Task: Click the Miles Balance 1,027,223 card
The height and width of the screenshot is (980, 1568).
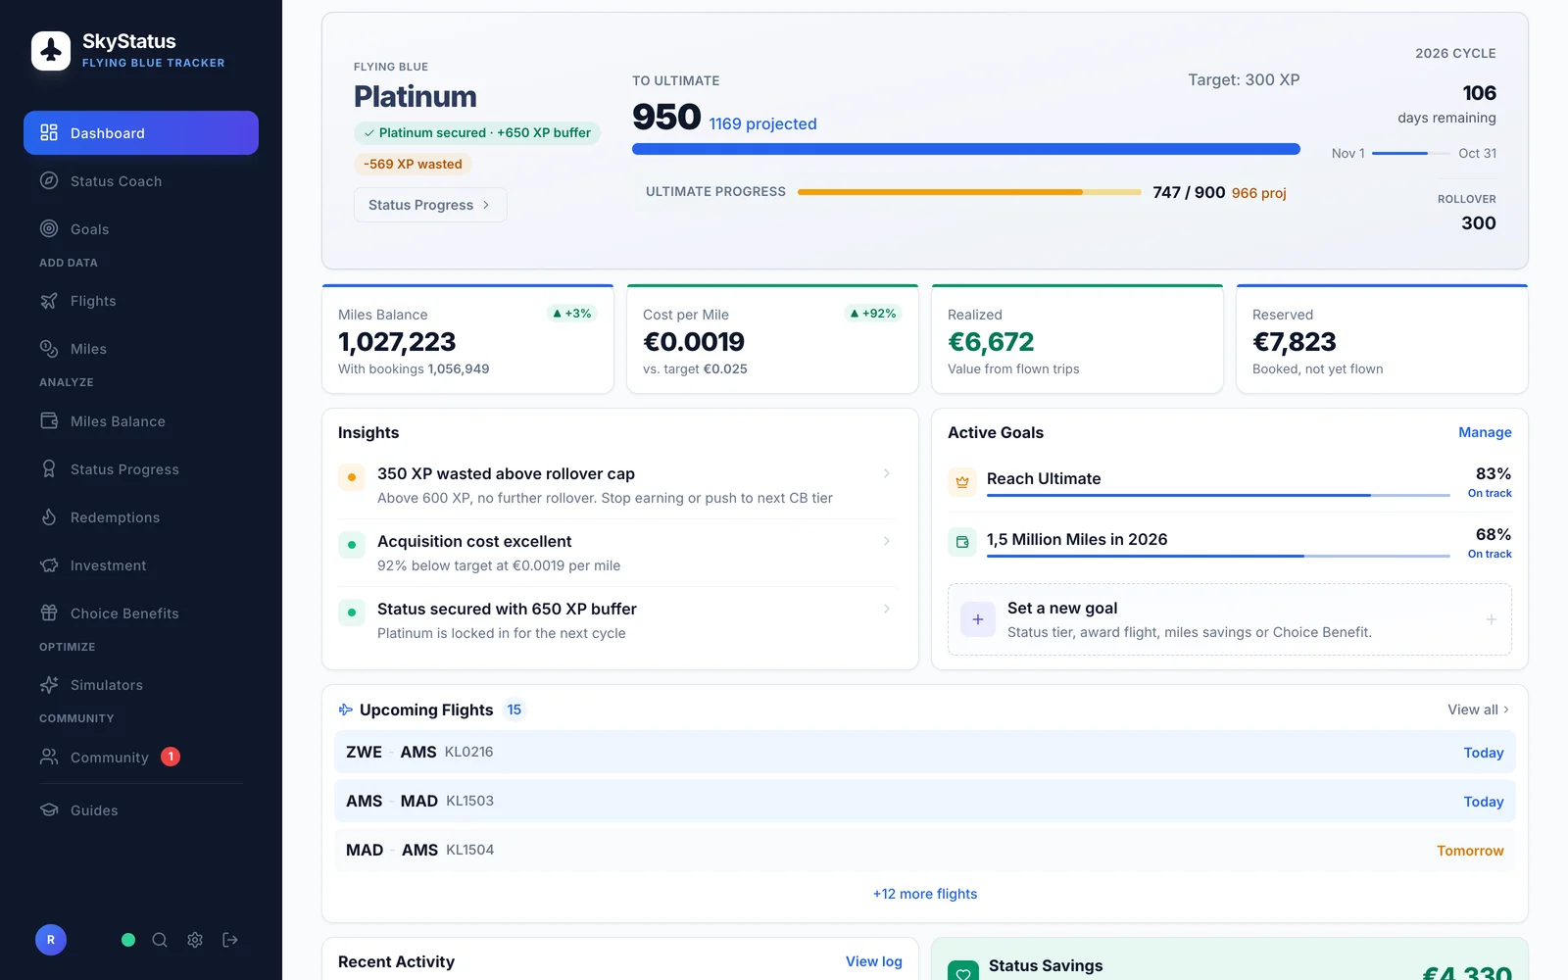Action: 467,339
